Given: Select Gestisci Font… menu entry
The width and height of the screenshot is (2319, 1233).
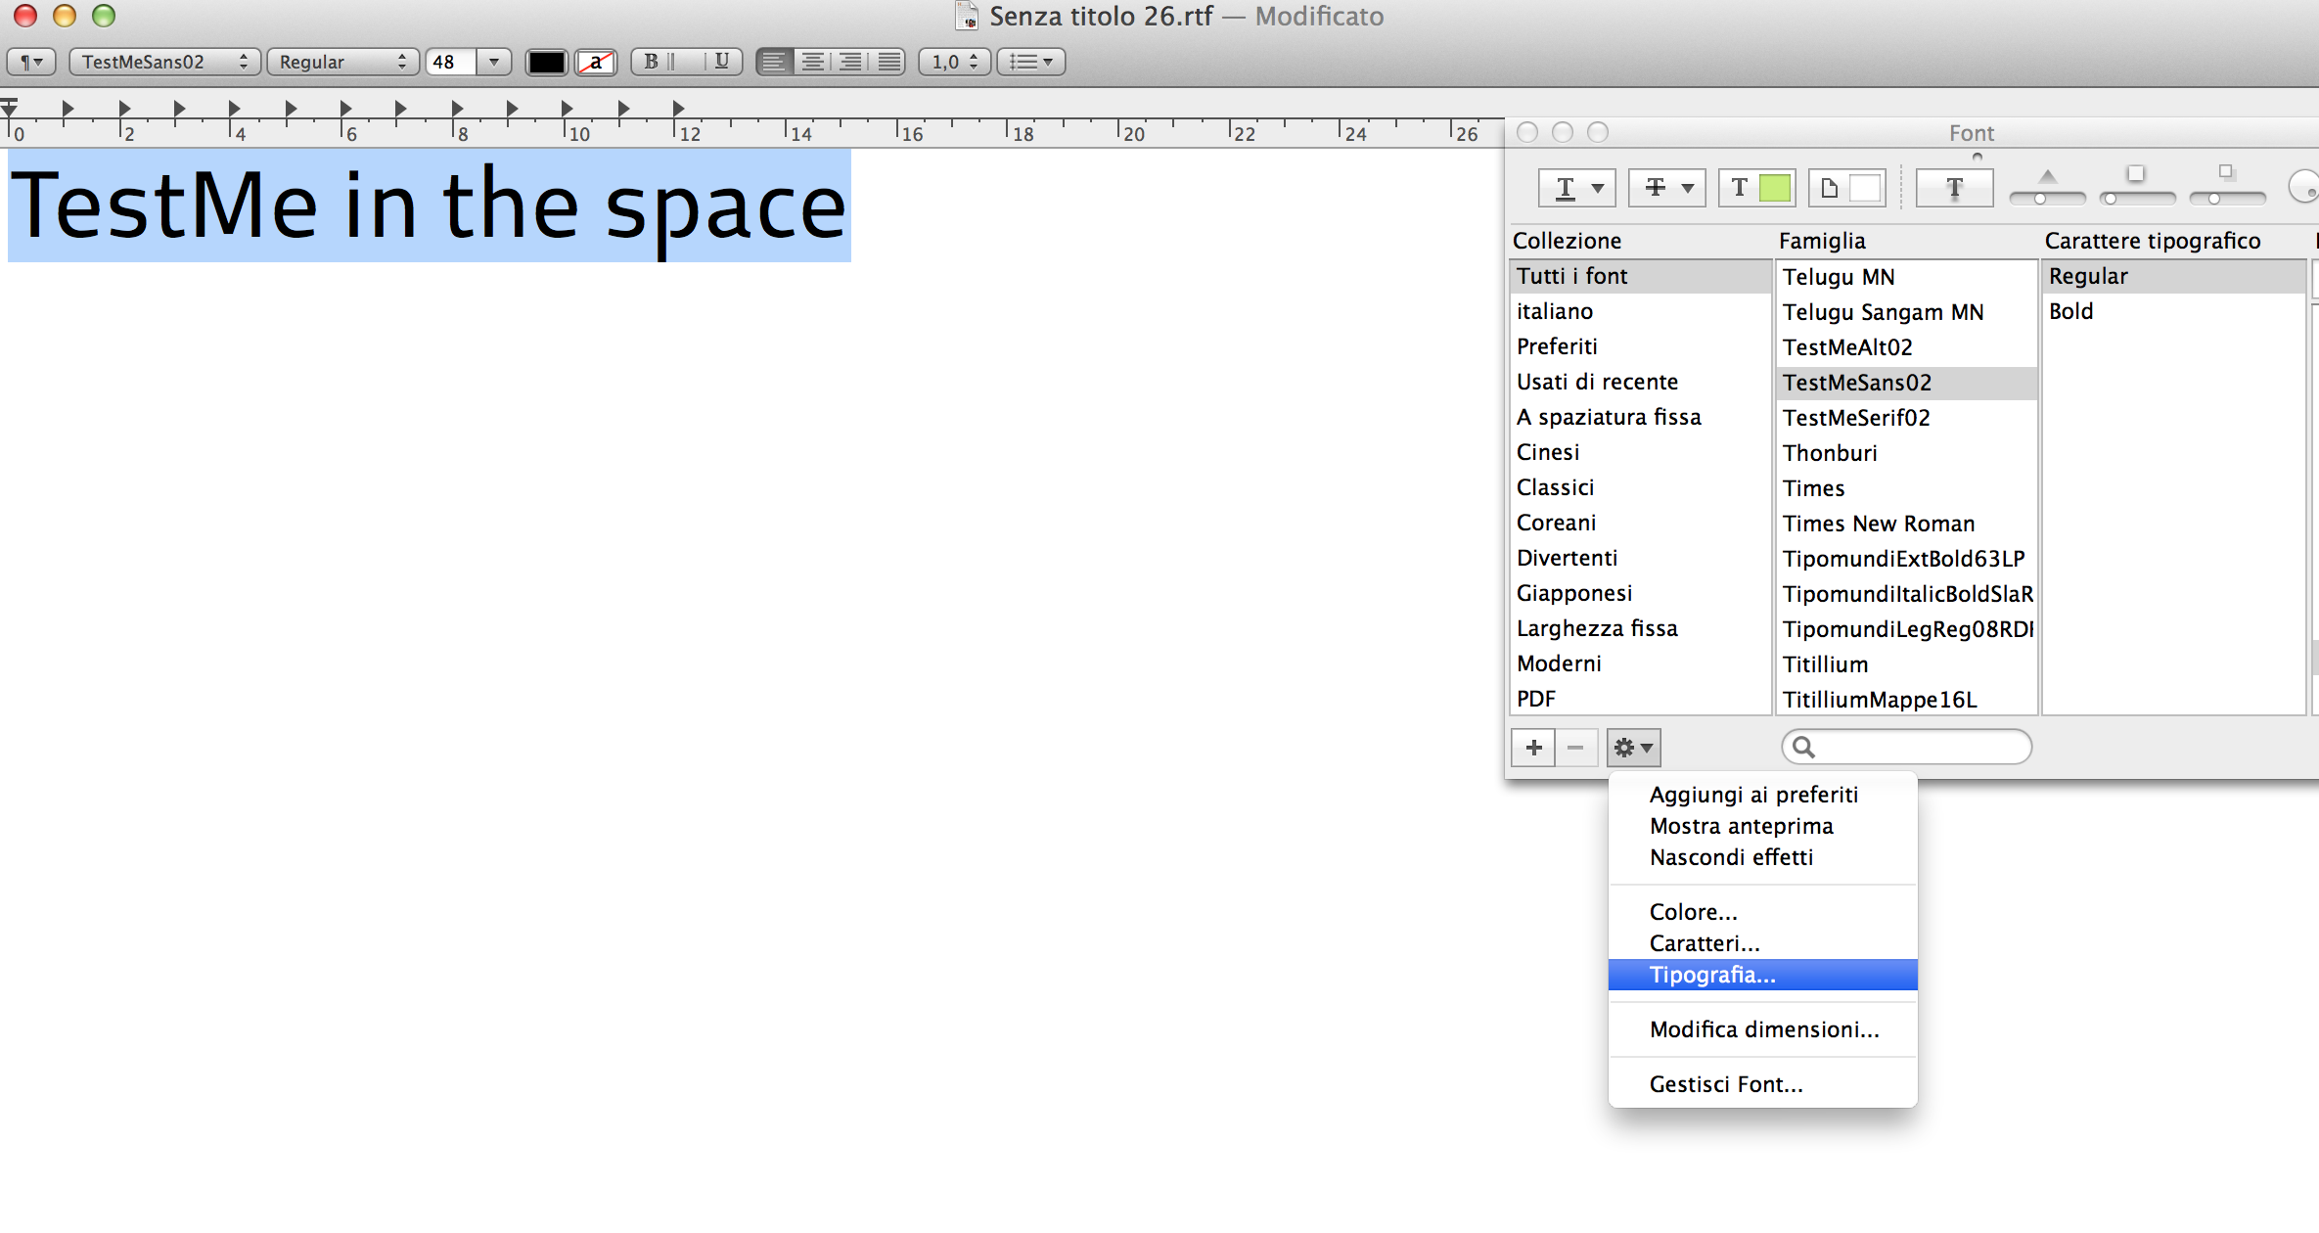Looking at the screenshot, I should [1726, 1084].
